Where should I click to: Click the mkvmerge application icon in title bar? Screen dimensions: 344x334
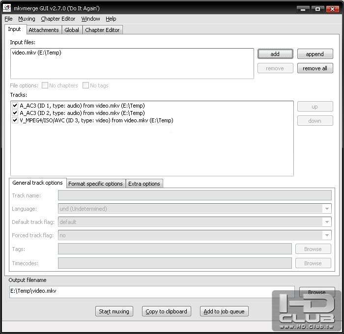(x=7, y=8)
